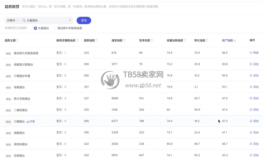The height and width of the screenshot is (160, 263).
Task: Open 宝贝 count link for 照片定制摆台
Action: pos(65,98)
